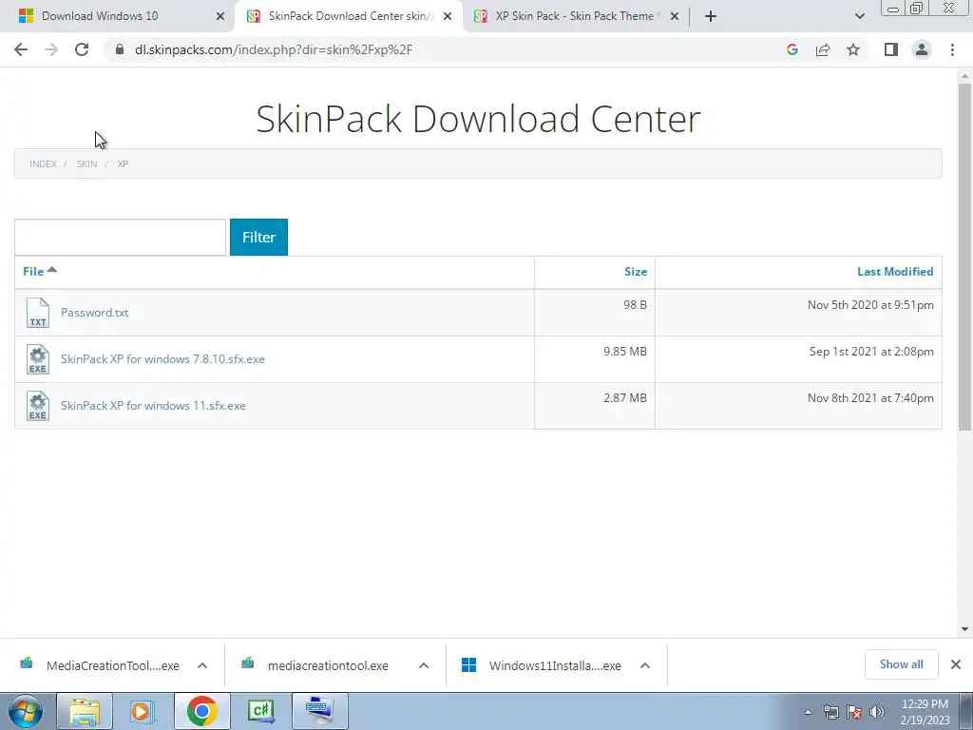The image size is (973, 730).
Task: Click the browser back arrow
Action: [x=21, y=49]
